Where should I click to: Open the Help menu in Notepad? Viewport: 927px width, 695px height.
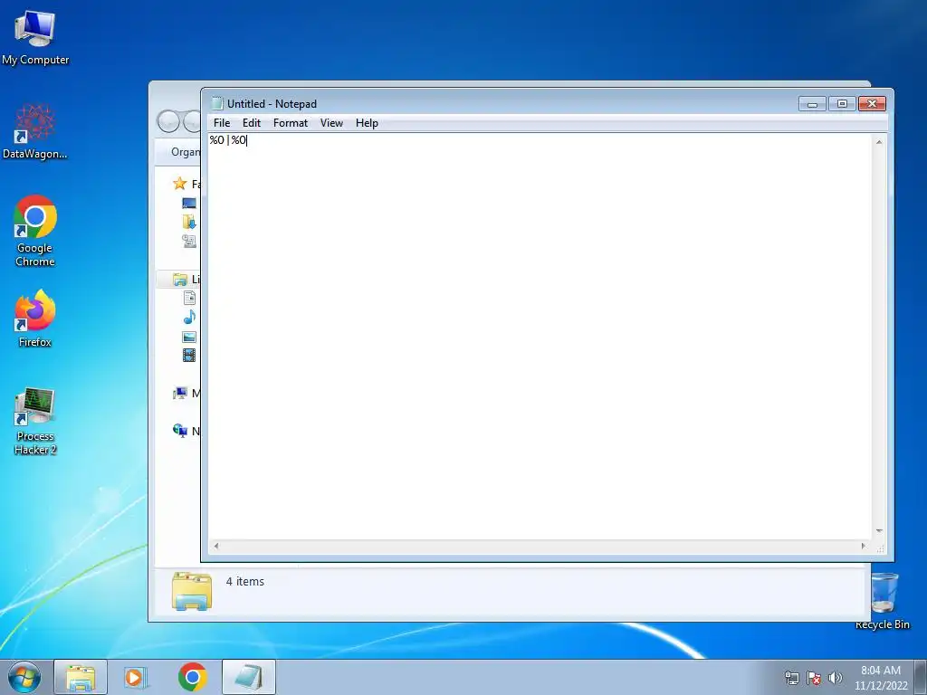tap(367, 123)
